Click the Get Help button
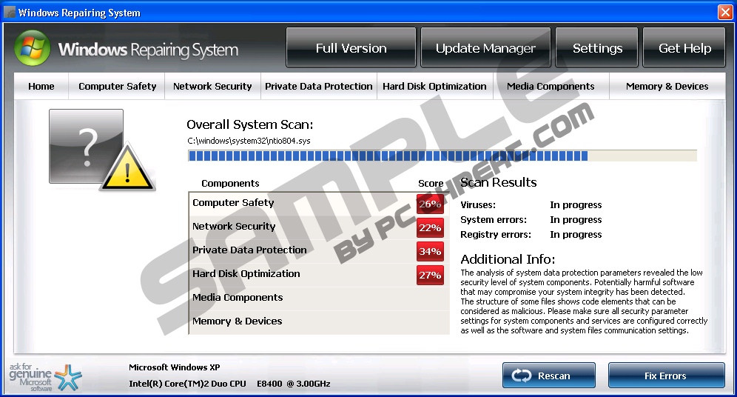 (684, 47)
